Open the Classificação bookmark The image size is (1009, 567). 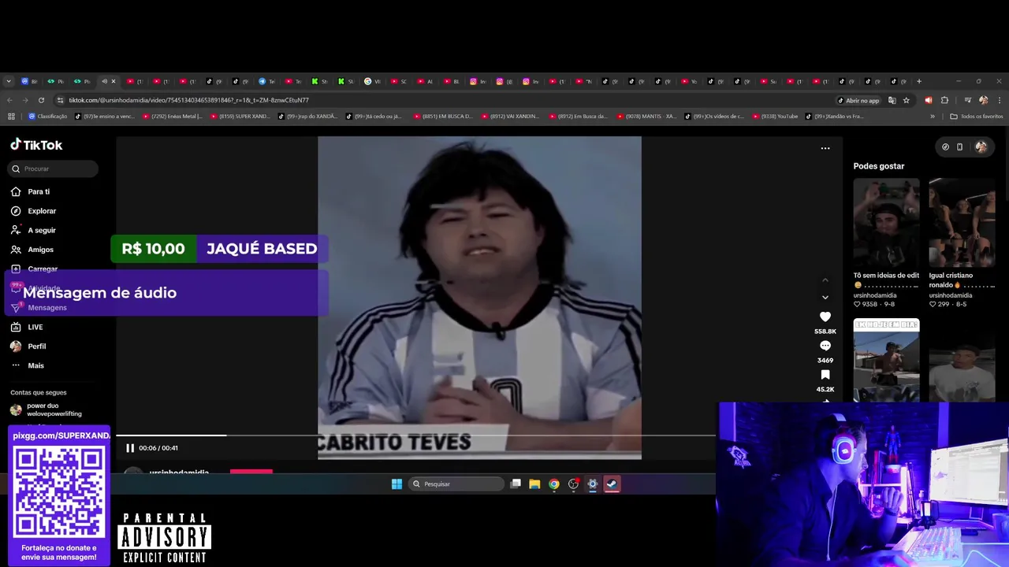pos(47,117)
